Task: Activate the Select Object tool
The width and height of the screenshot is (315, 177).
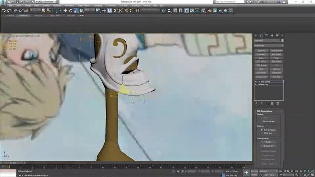Action: coord(43,10)
